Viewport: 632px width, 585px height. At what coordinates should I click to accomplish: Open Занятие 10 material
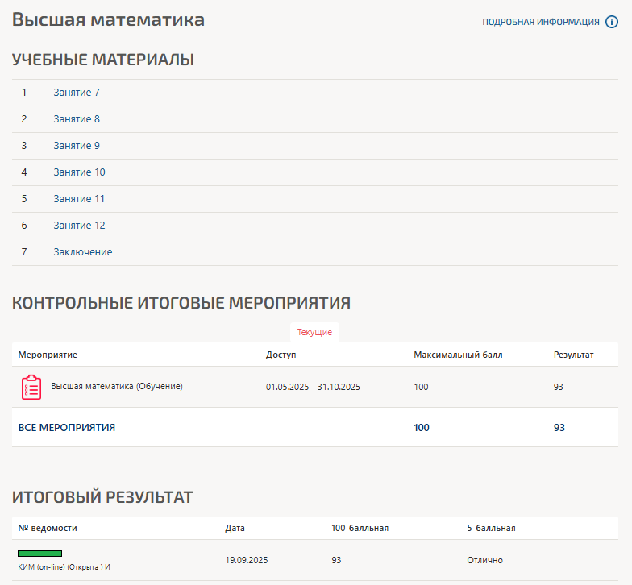(x=79, y=172)
